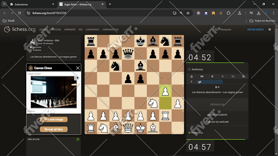Open the DateB bookmarks folder
The width and height of the screenshot is (278, 156).
point(9,21)
